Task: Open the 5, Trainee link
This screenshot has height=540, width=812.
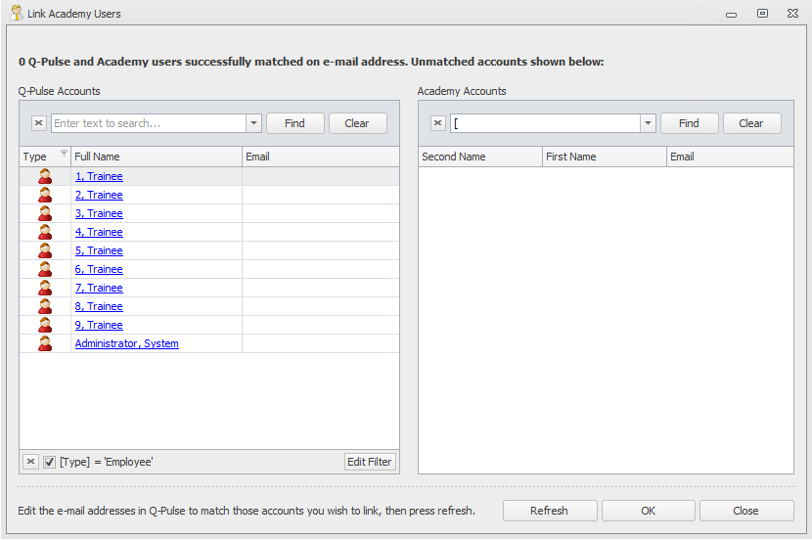Action: tap(99, 250)
